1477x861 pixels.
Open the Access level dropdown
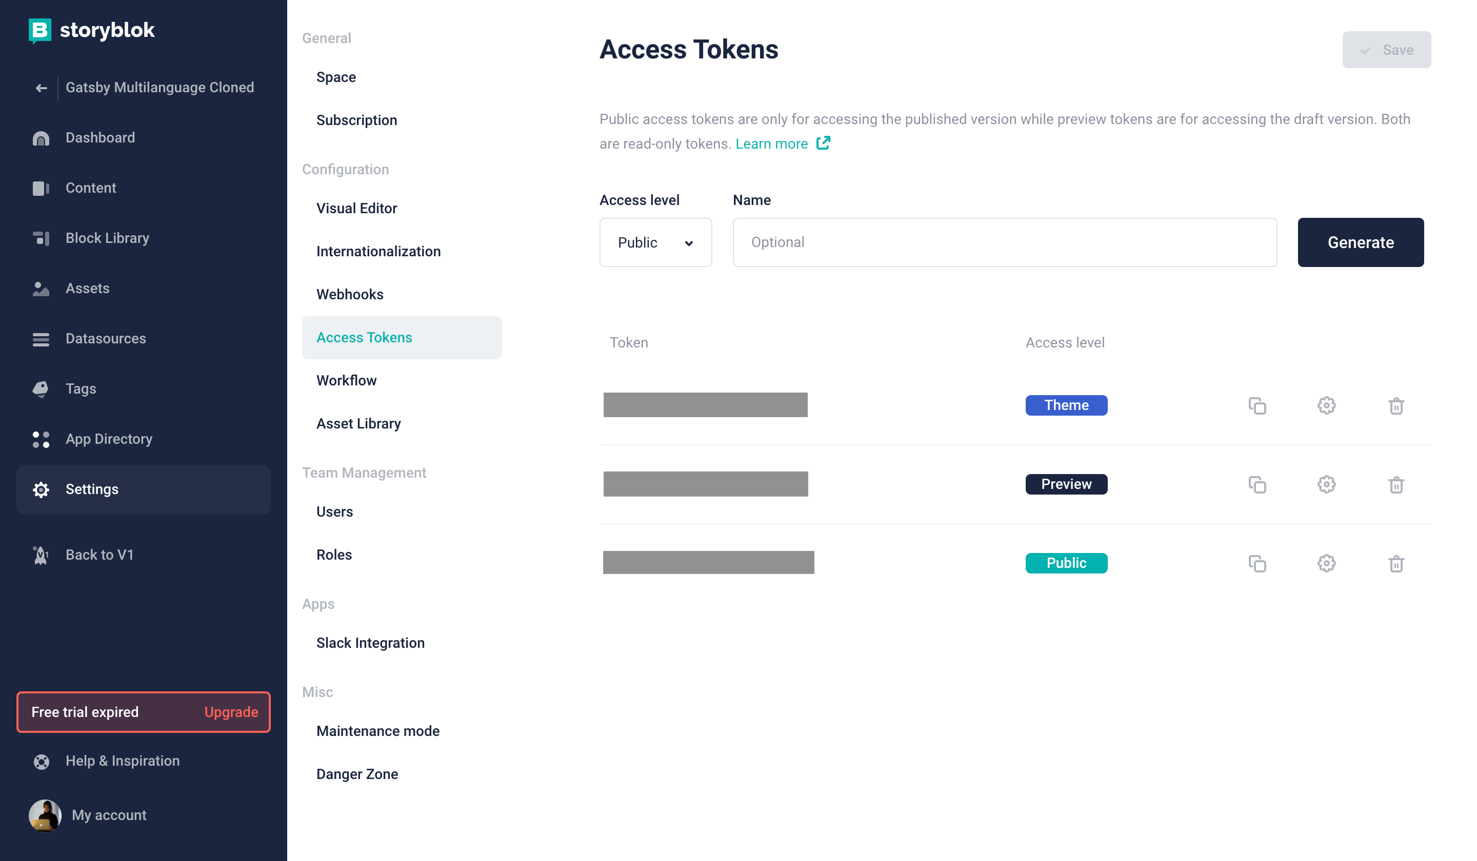pyautogui.click(x=655, y=242)
